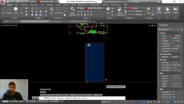The width and height of the screenshot is (184, 104).
Task: Select the Move tool in Modify panel
Action: pos(32,8)
